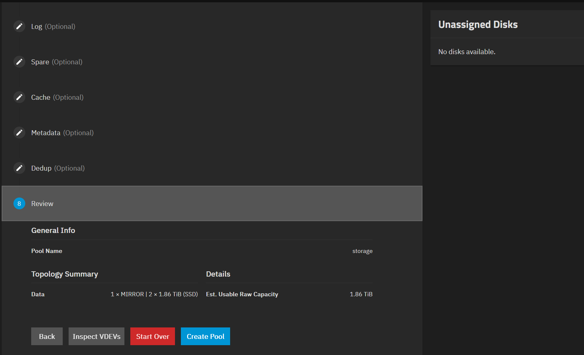Click the Create Pool button
584x355 pixels.
pyautogui.click(x=205, y=336)
